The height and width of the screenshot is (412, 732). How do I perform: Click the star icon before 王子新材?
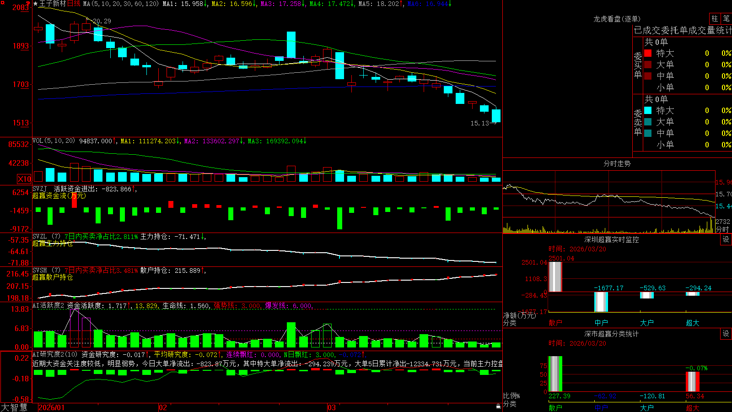(x=36, y=4)
